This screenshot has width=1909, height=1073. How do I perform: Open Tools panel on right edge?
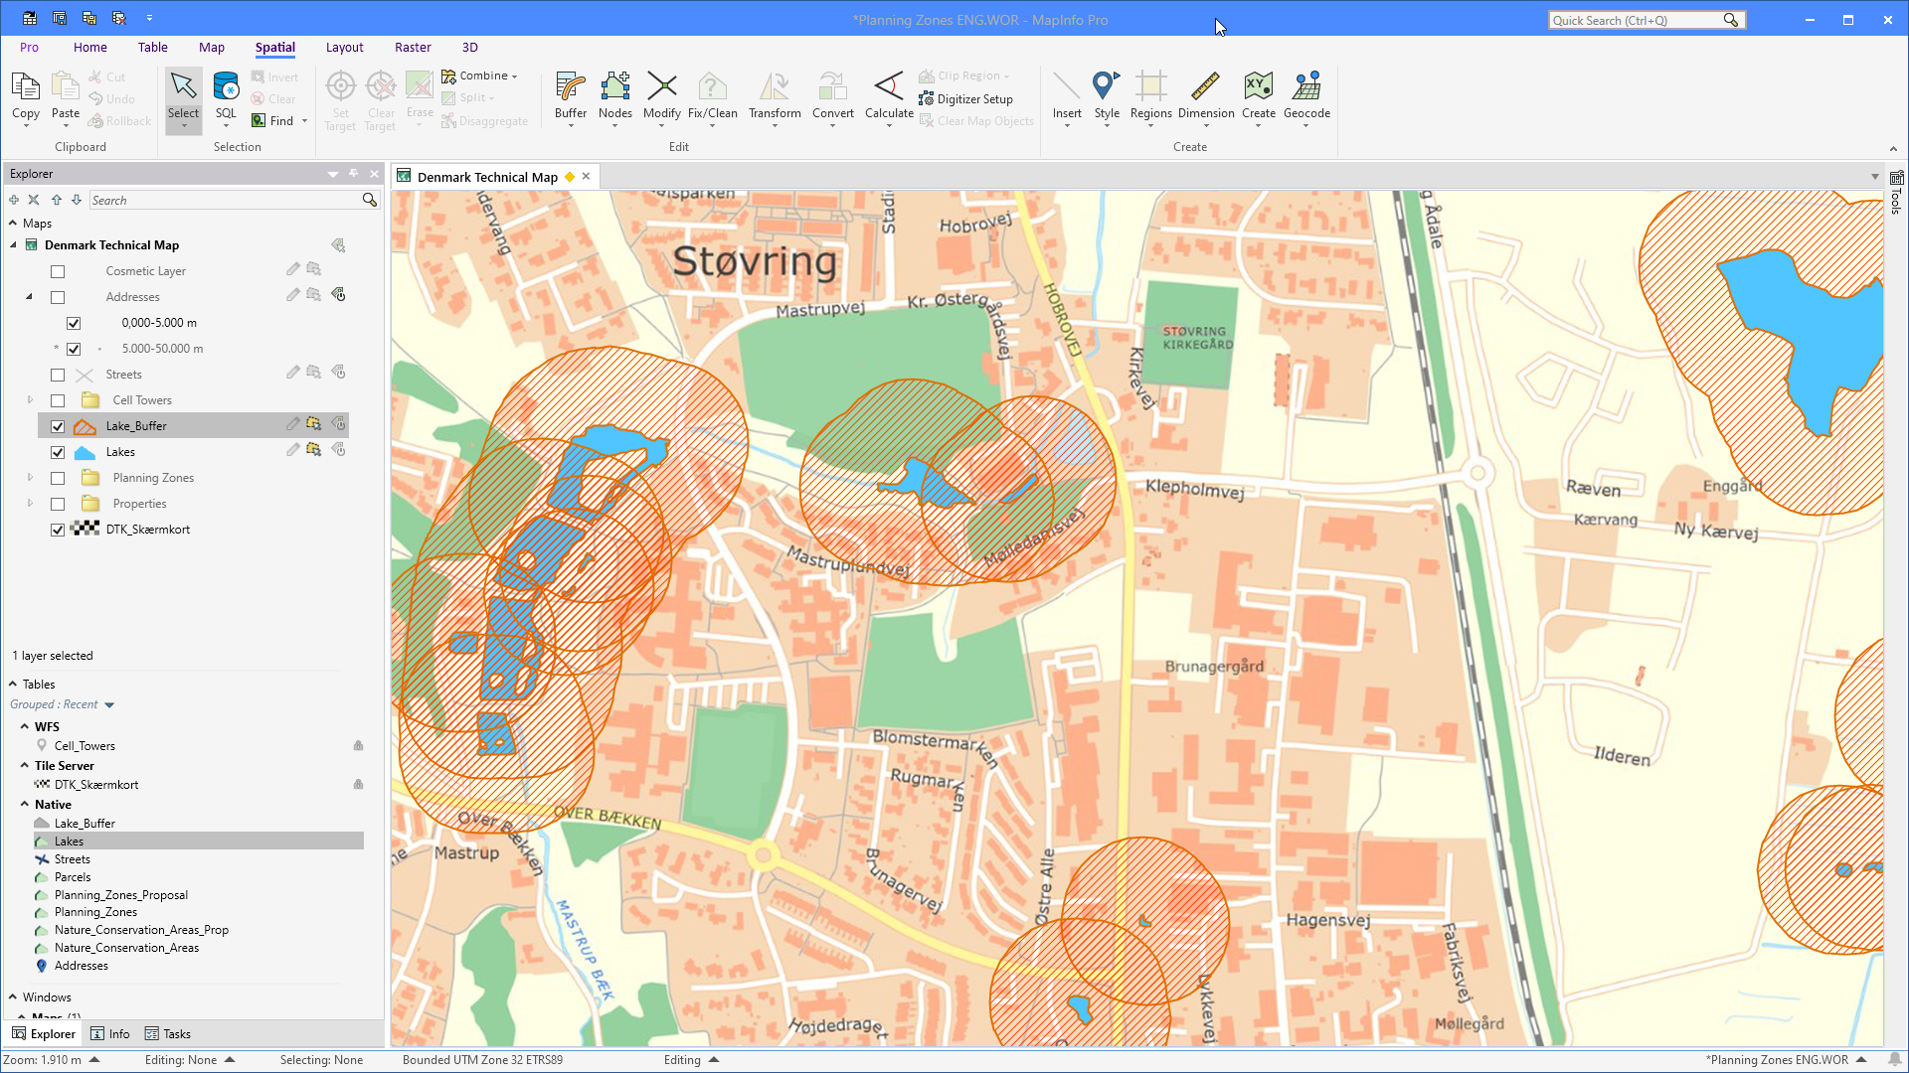point(1896,191)
